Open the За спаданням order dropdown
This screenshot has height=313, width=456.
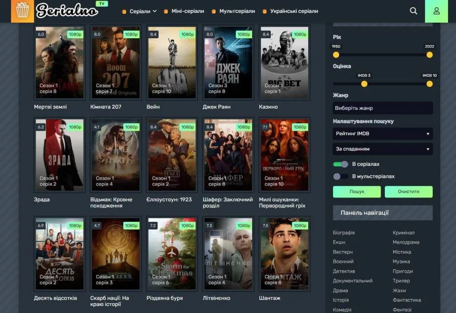pos(383,149)
